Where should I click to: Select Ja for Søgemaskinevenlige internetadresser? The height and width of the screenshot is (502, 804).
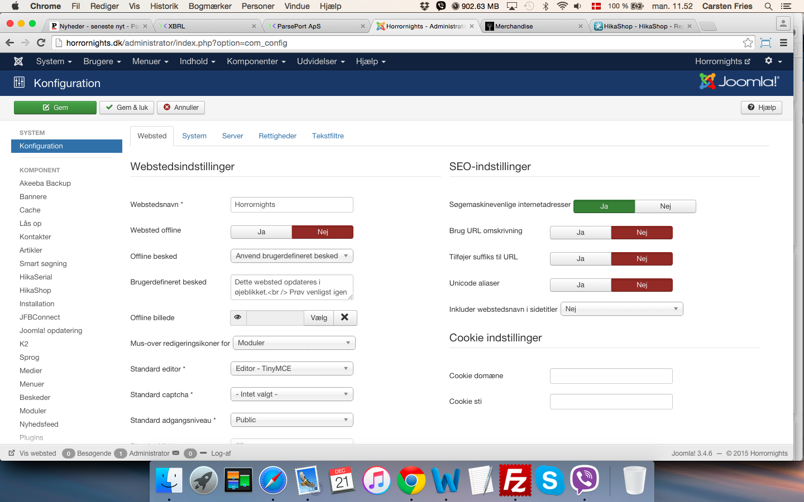coord(604,206)
